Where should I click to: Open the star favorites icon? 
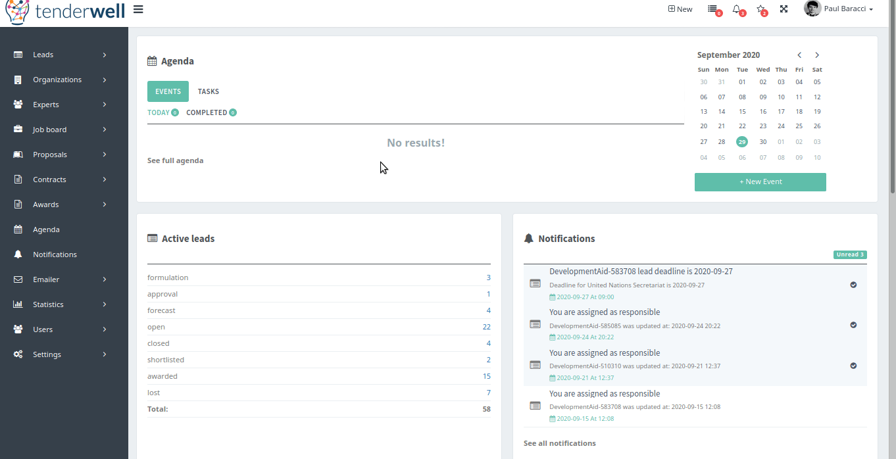761,9
